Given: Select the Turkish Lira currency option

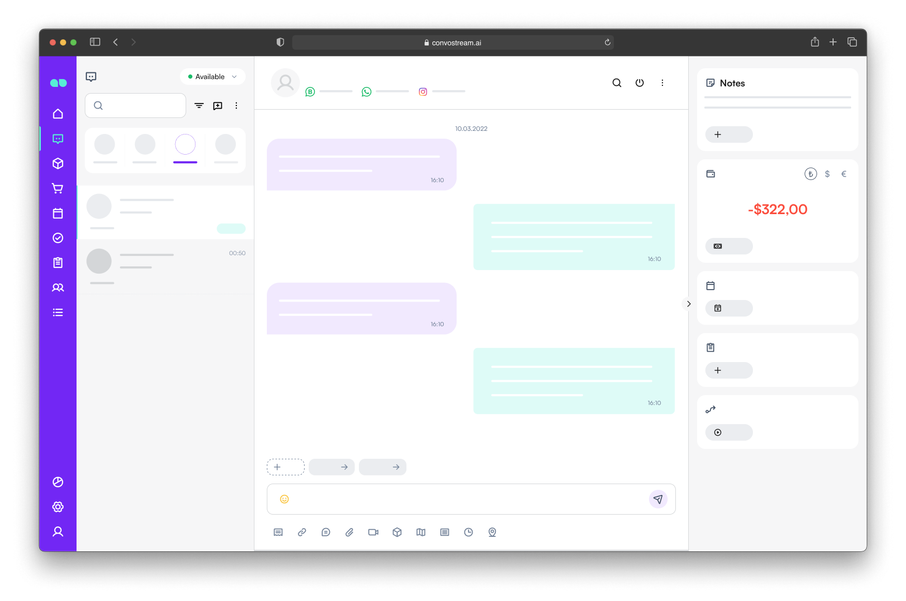Looking at the screenshot, I should 811,174.
